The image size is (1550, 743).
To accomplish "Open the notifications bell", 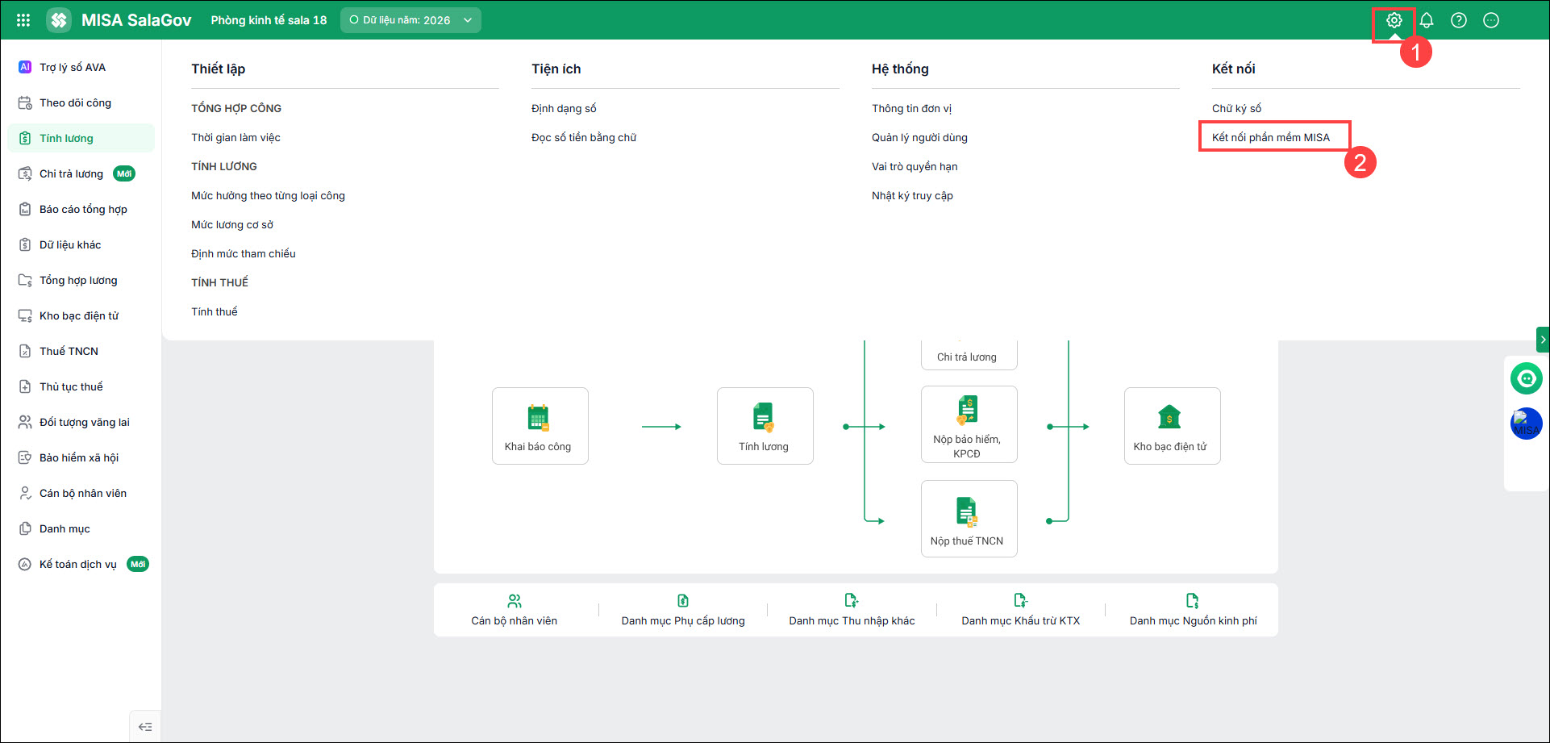I will 1427,20.
